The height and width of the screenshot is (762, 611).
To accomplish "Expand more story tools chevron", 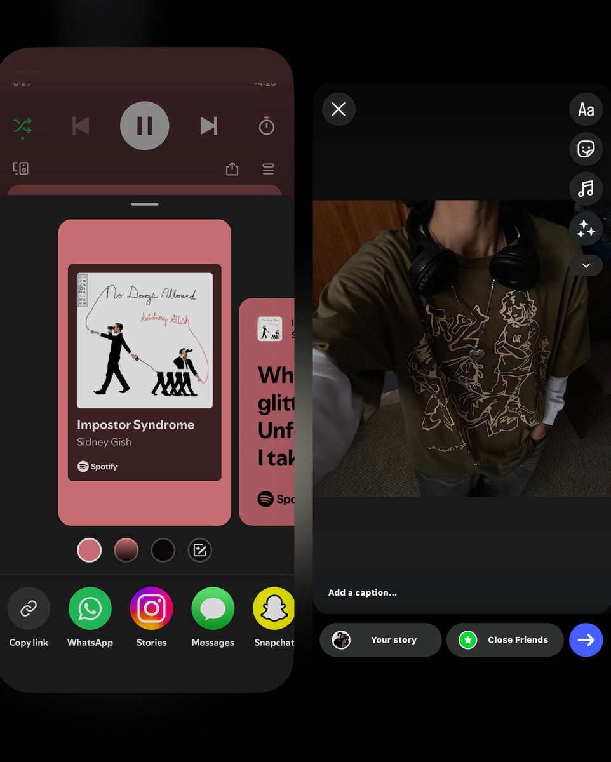I will (586, 265).
